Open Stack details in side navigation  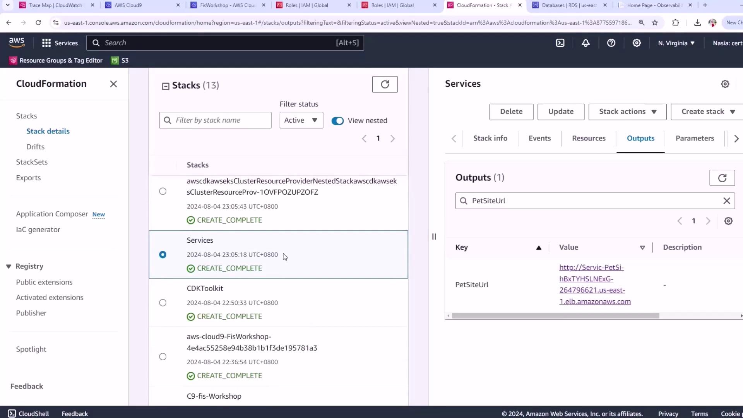pos(48,131)
